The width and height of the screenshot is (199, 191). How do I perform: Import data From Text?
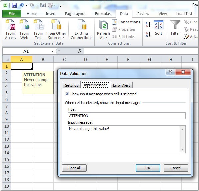pos(38,29)
